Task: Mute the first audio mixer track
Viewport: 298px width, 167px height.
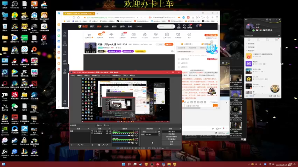Action: click(x=133, y=135)
